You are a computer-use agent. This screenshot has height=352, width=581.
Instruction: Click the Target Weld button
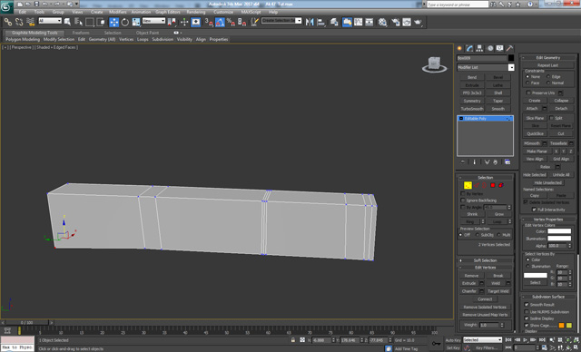point(498,291)
